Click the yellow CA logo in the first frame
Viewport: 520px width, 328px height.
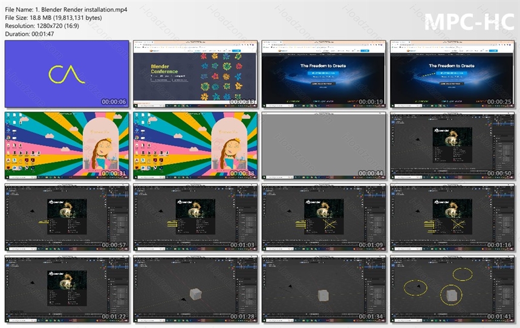(x=67, y=74)
